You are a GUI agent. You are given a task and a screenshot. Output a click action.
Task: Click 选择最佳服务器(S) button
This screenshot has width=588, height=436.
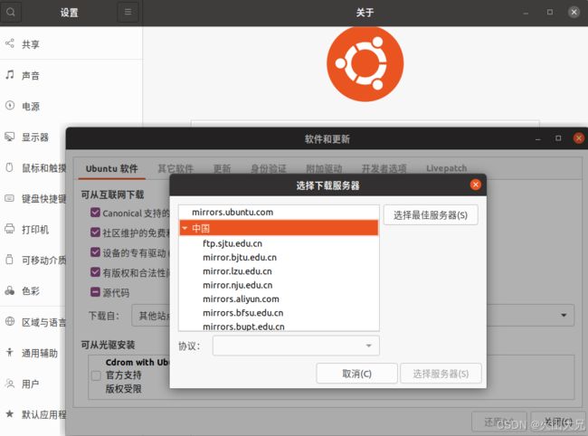[x=431, y=214]
